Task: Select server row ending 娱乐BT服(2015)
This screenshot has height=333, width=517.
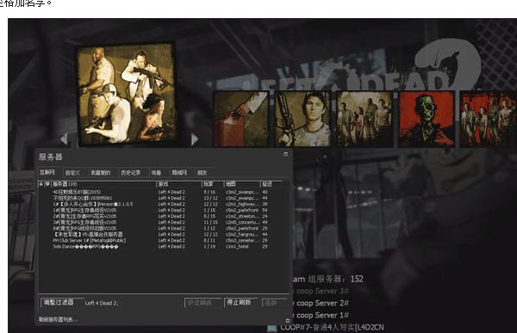Action: click(160, 192)
